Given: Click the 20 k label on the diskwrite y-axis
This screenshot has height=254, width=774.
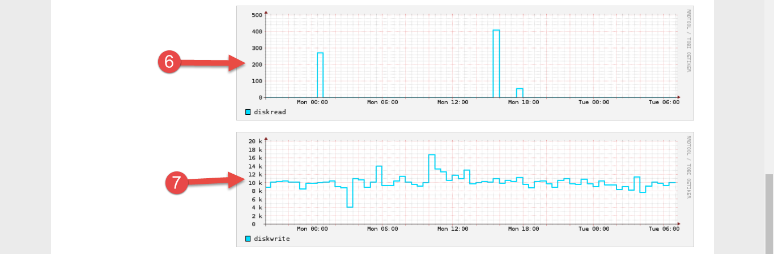Looking at the screenshot, I should point(254,141).
